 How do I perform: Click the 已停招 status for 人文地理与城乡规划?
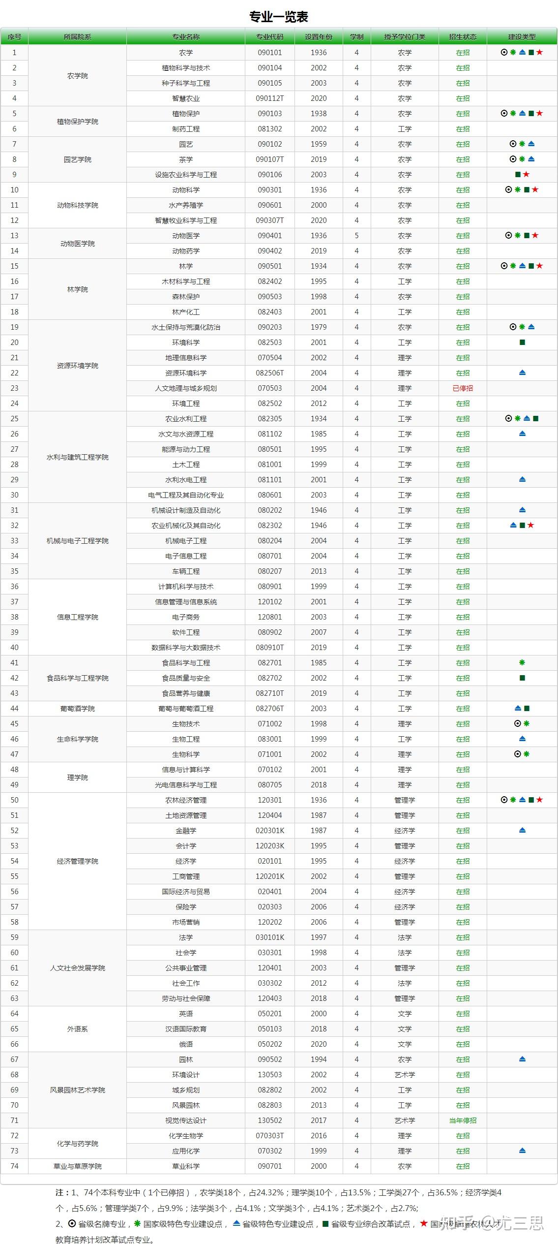tap(463, 388)
